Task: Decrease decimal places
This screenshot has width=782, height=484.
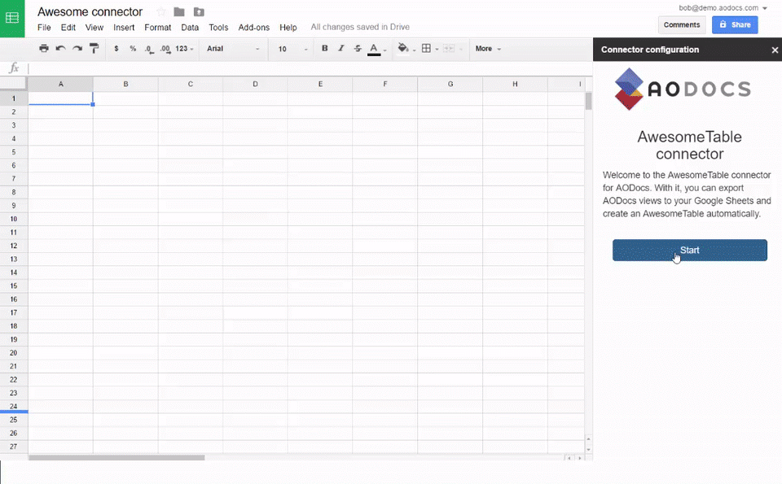Action: pos(149,48)
